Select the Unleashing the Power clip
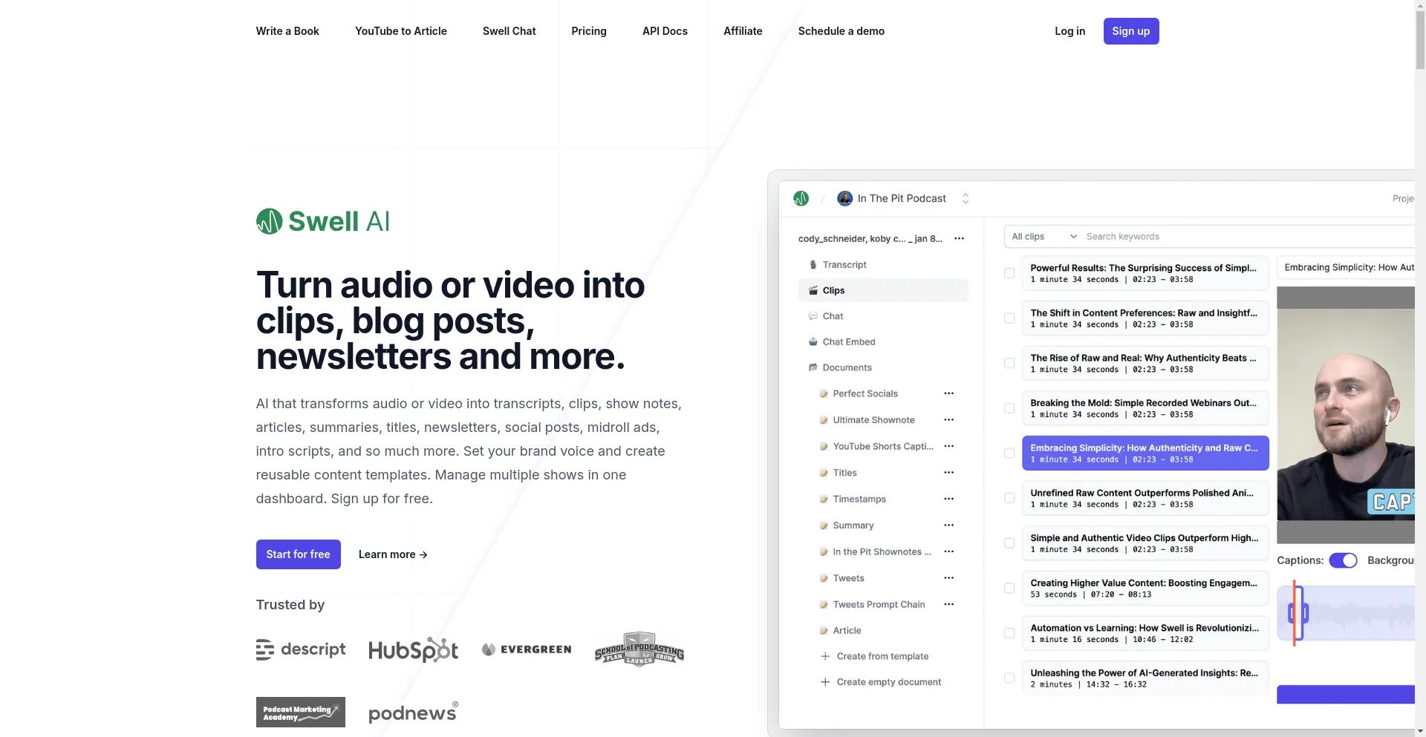This screenshot has height=737, width=1426. coord(1145,678)
